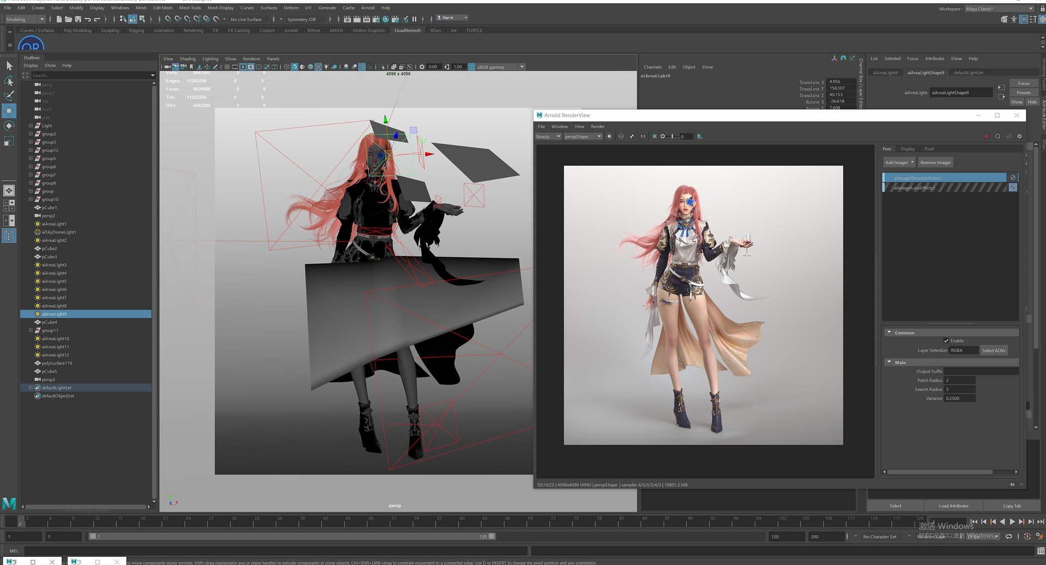The height and width of the screenshot is (565, 1046).
Task: Open Render menu in Arnold RenderView
Action: [x=598, y=126]
